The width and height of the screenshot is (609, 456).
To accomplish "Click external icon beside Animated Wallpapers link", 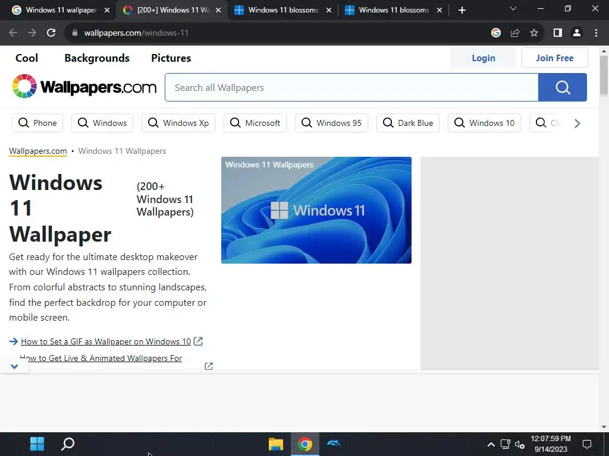I will pyautogui.click(x=209, y=366).
